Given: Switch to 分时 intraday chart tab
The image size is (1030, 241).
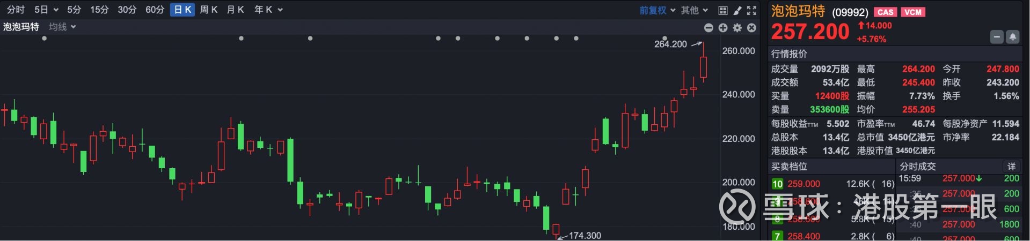Looking at the screenshot, I should 16,10.
